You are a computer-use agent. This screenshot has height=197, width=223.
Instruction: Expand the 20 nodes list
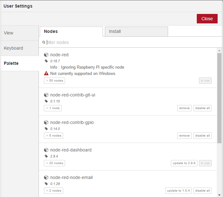pos(54,163)
